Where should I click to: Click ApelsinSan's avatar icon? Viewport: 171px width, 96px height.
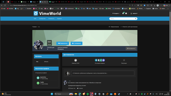[x=38, y=78]
